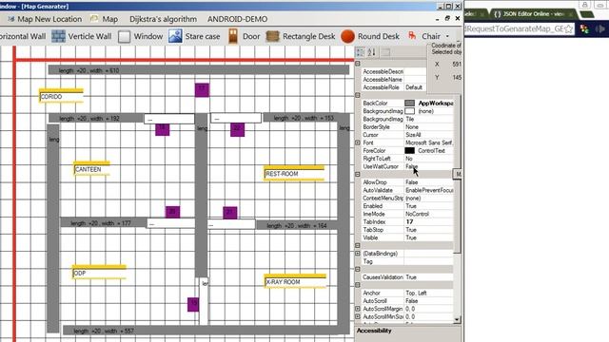The width and height of the screenshot is (609, 342).
Task: Pick the Chair tool icon
Action: [412, 36]
